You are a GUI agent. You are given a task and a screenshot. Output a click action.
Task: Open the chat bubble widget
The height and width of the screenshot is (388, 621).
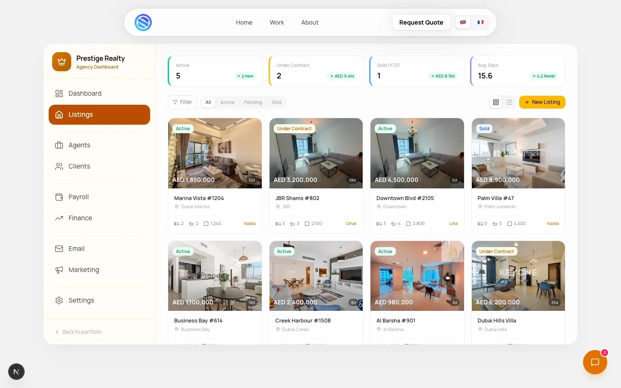(595, 362)
